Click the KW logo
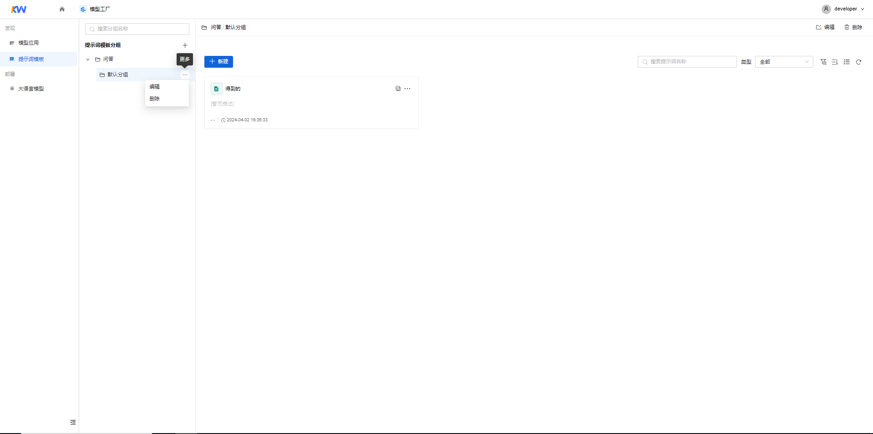The height and width of the screenshot is (434, 873). (x=19, y=9)
